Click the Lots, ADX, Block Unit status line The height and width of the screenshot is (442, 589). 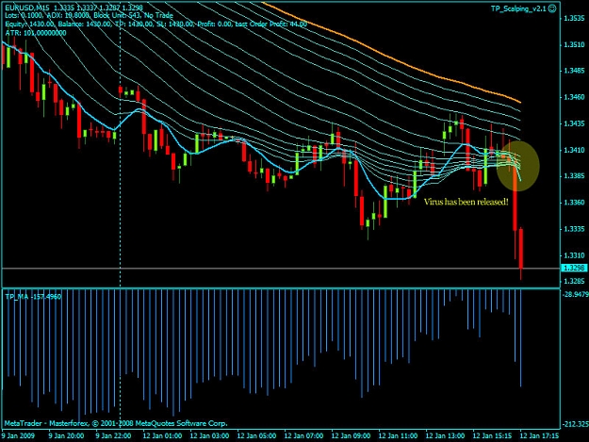click(89, 15)
